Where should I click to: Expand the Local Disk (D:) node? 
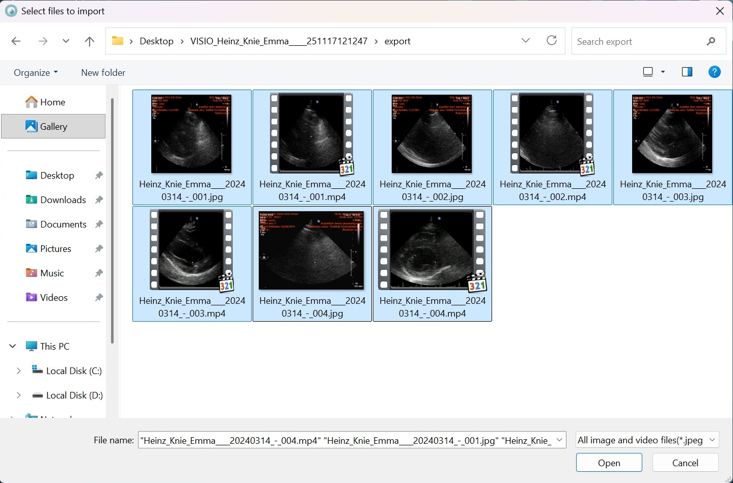click(x=19, y=395)
